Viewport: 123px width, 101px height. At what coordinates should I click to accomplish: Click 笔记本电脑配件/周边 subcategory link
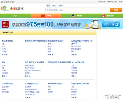pos(32,92)
